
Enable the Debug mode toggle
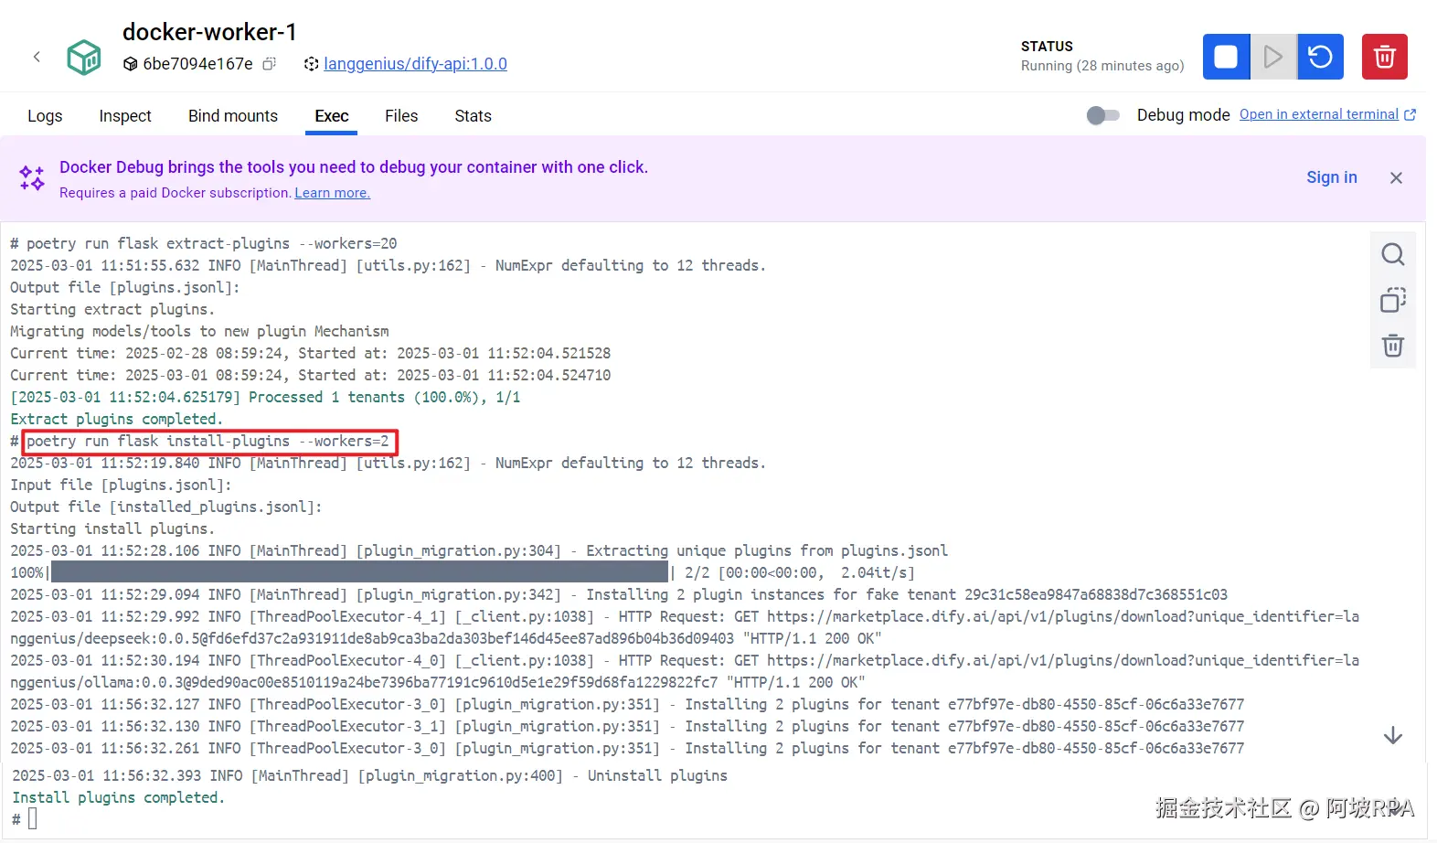(1102, 115)
